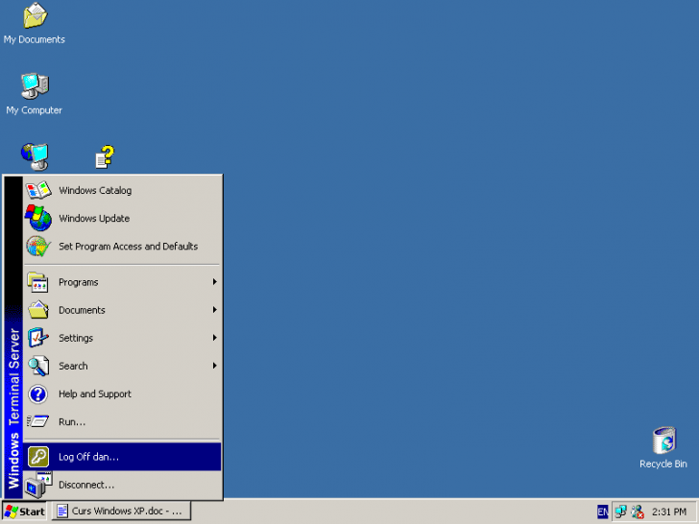Choose Windows Update menu entry
The height and width of the screenshot is (524, 699).
click(x=122, y=219)
